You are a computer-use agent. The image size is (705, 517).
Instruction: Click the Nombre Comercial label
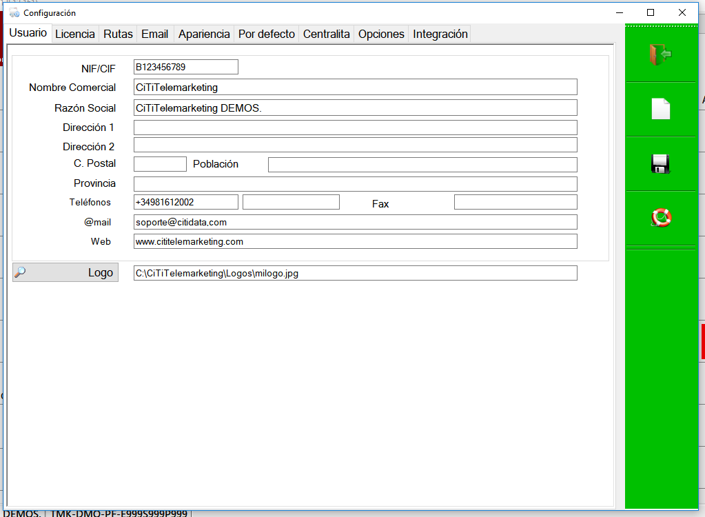point(72,88)
